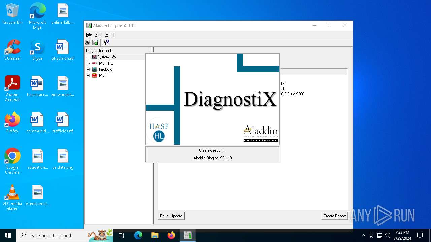The height and width of the screenshot is (242, 431).
Task: Click the Diagnostic Tools panel header
Action: click(x=117, y=51)
